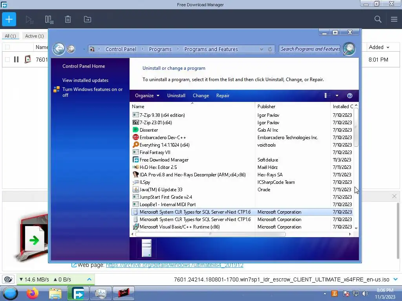The width and height of the screenshot is (402, 301).
Task: Click Search Programs and Features field
Action: 310,49
